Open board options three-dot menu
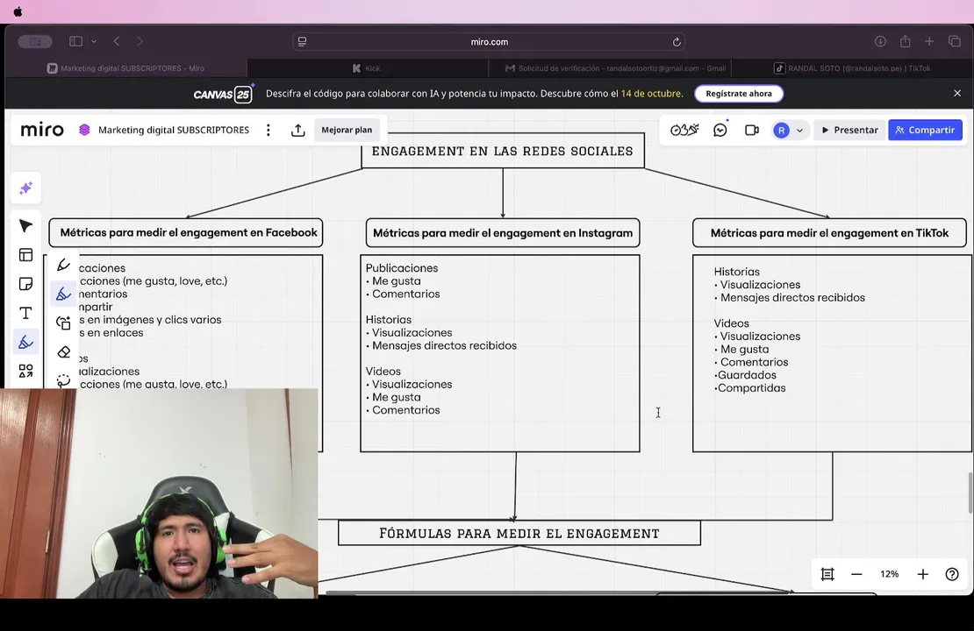The width and height of the screenshot is (974, 631). [269, 130]
